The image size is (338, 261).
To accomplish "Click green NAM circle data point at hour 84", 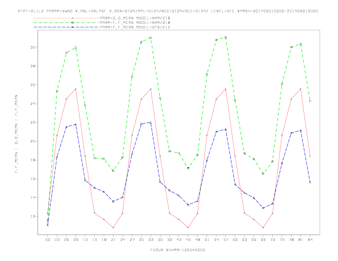I will (x=310, y=101).
